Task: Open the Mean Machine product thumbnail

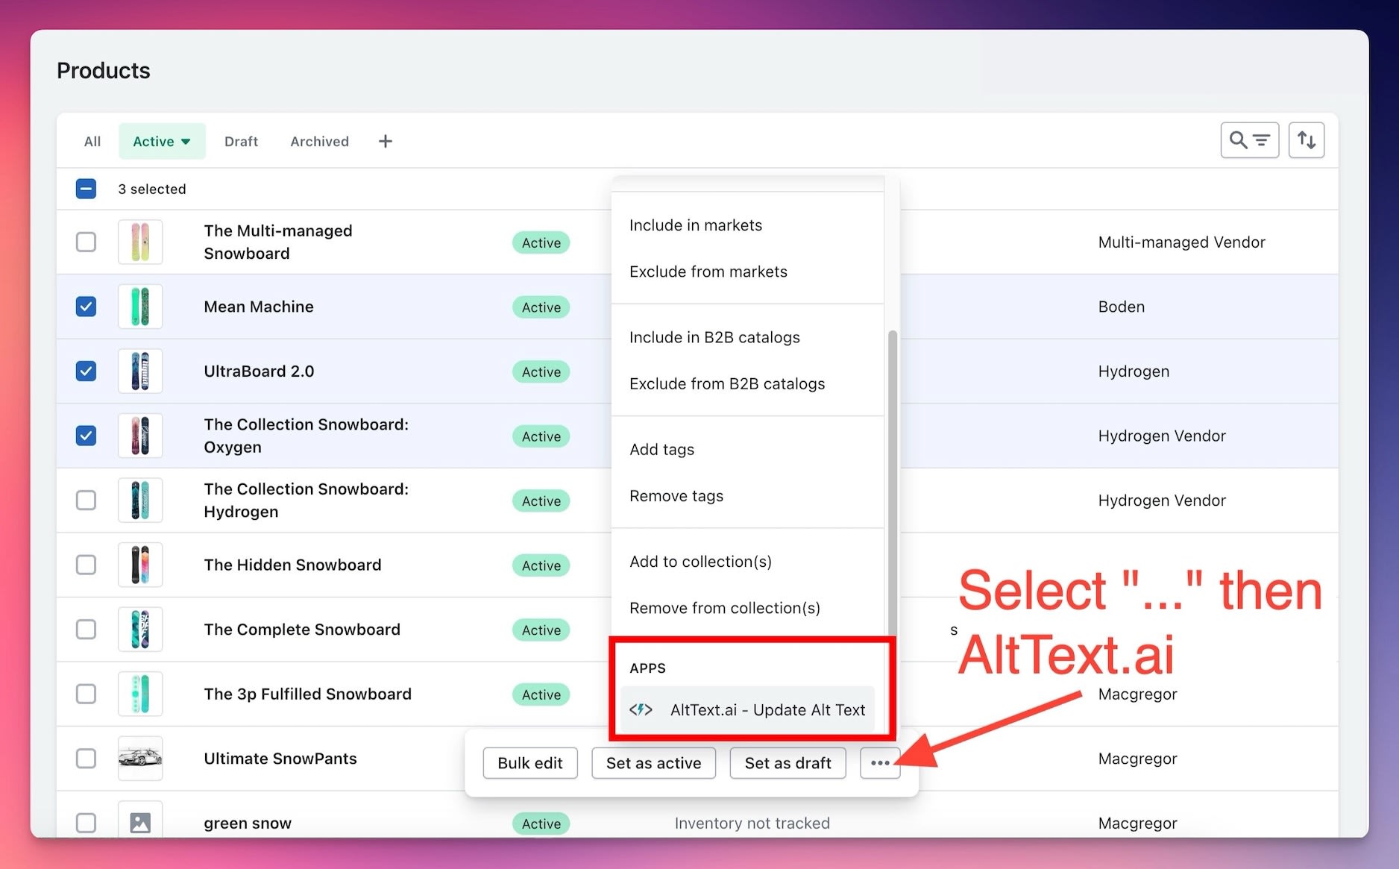Action: (140, 307)
